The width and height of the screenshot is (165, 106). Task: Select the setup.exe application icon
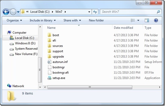(49, 78)
